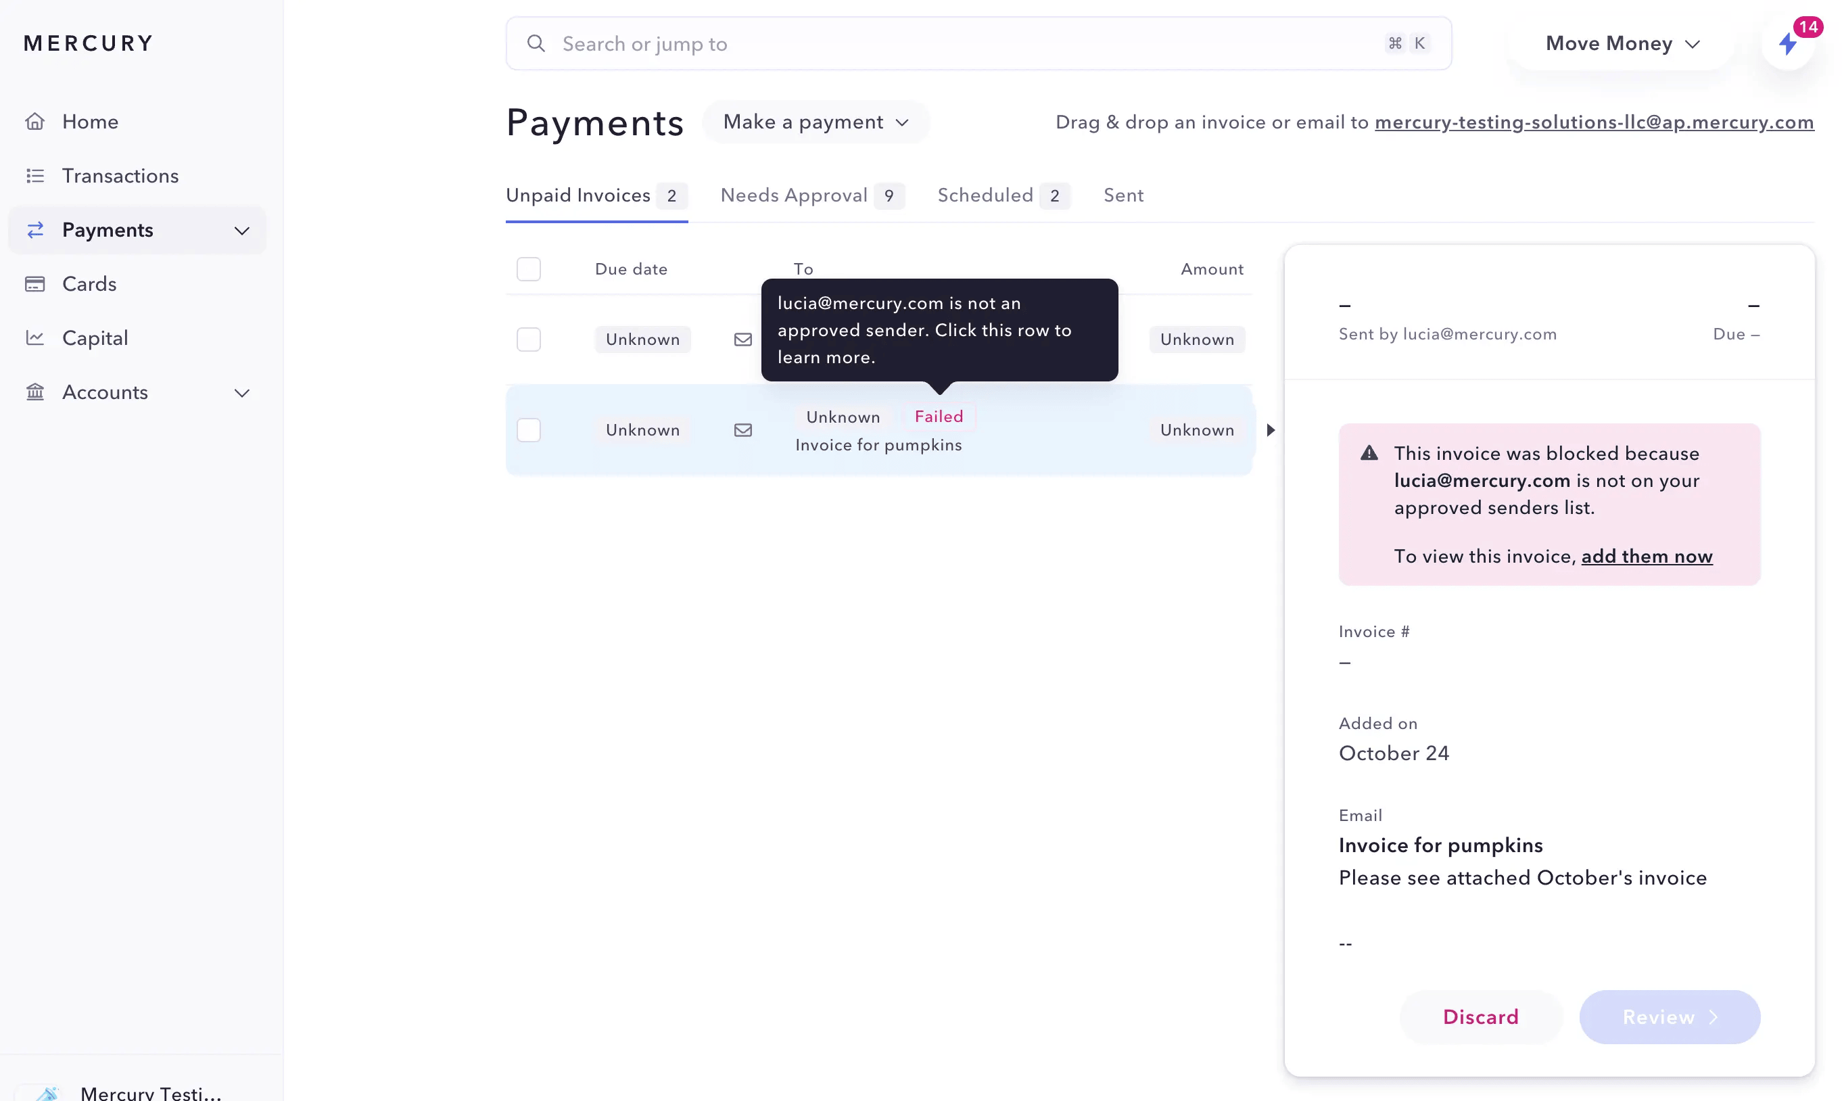Image resolution: width=1842 pixels, height=1101 pixels.
Task: Click the Mercury logo
Action: [x=89, y=43]
